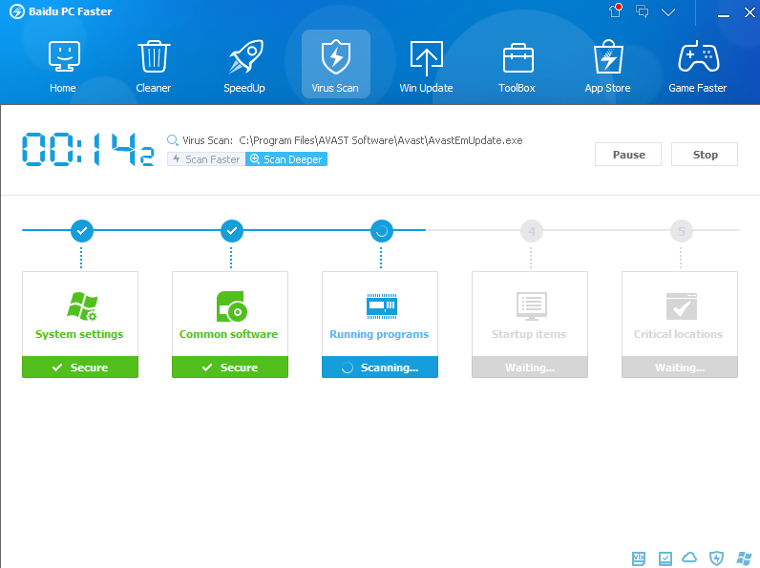The height and width of the screenshot is (568, 760).
Task: Click Secure status under Common software
Action: [230, 368]
